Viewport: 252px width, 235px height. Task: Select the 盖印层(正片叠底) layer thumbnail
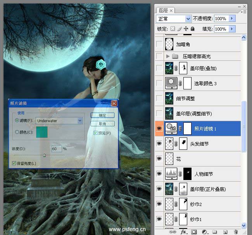pos(169,189)
